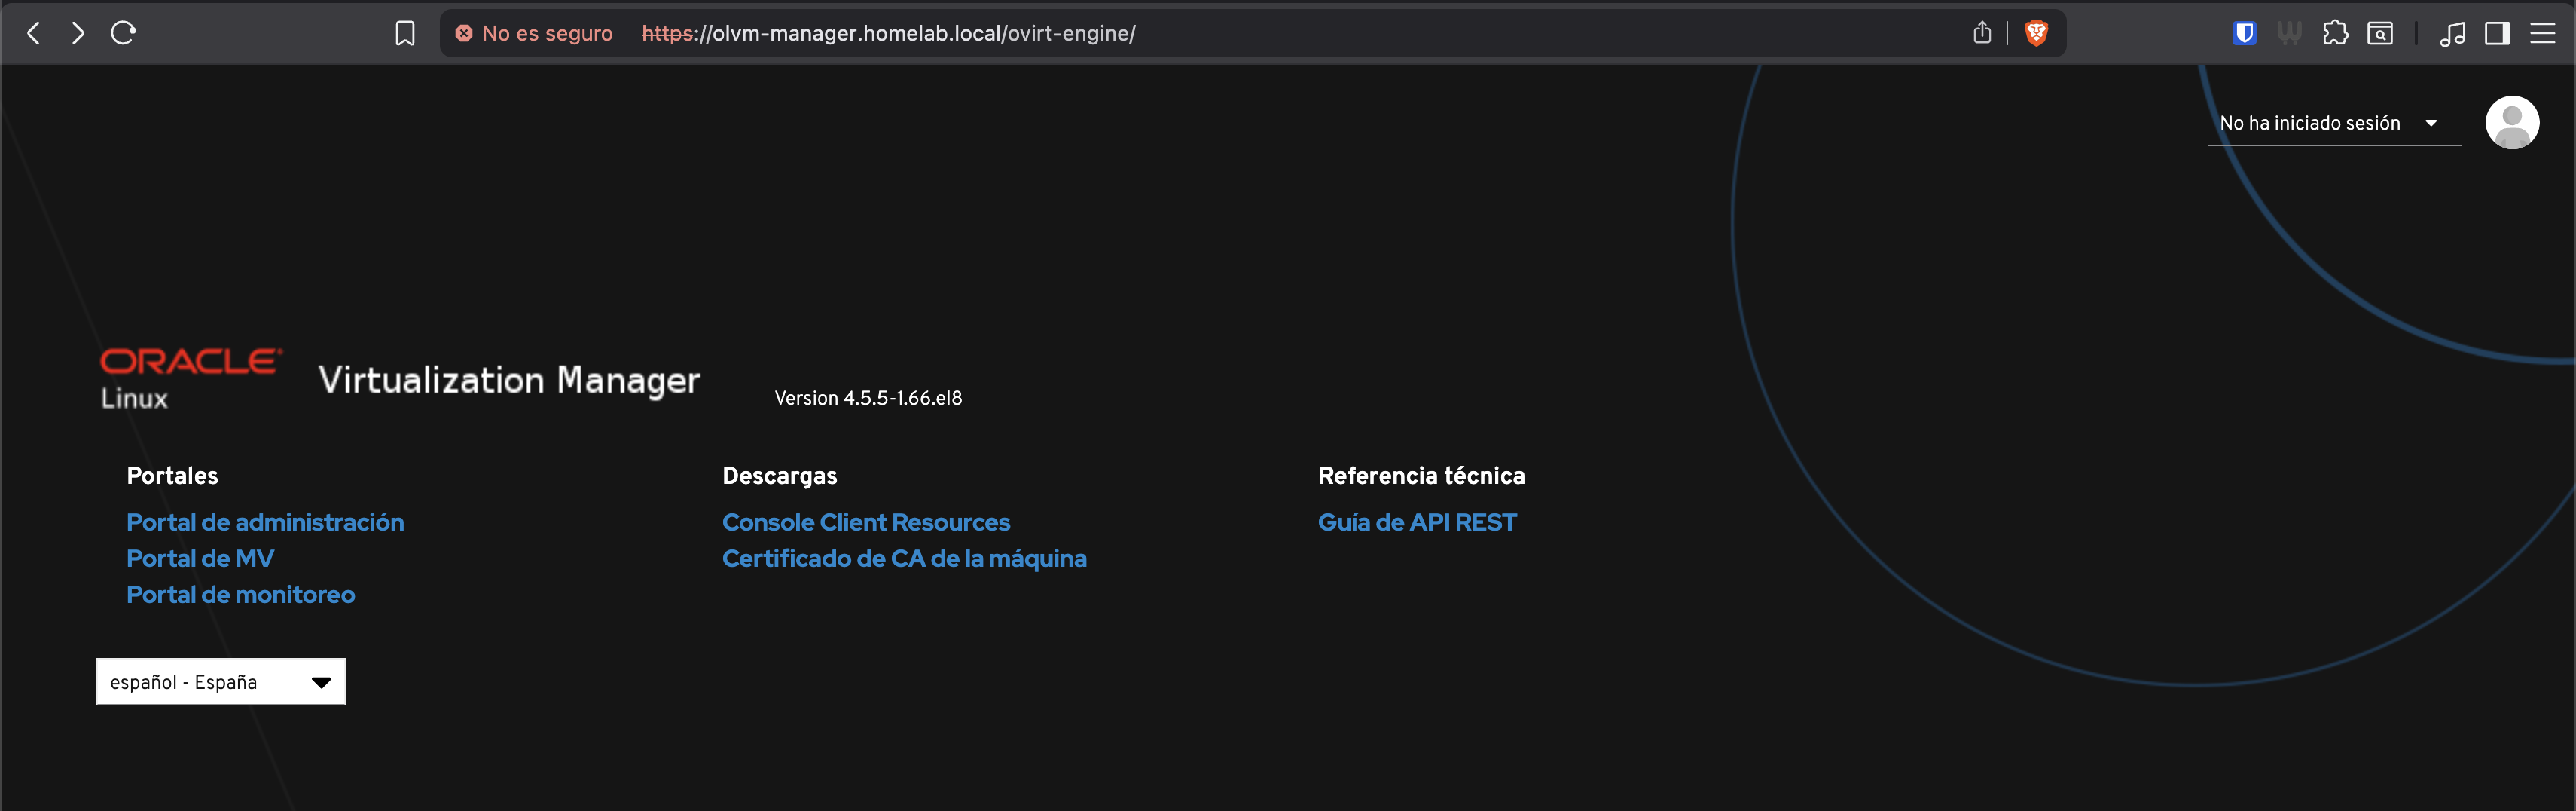Click the user avatar icon
The image size is (2576, 811).
pyautogui.click(x=2512, y=122)
